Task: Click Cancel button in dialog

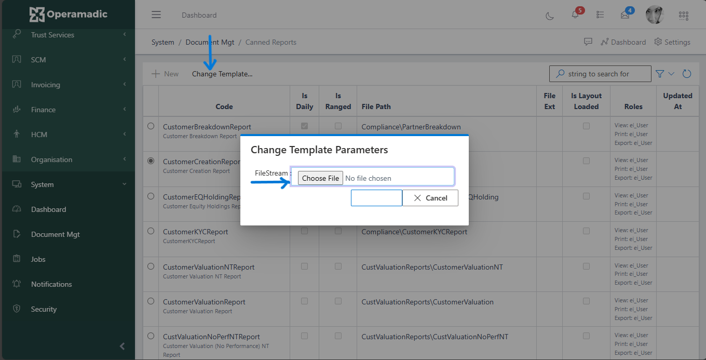Action: [430, 198]
